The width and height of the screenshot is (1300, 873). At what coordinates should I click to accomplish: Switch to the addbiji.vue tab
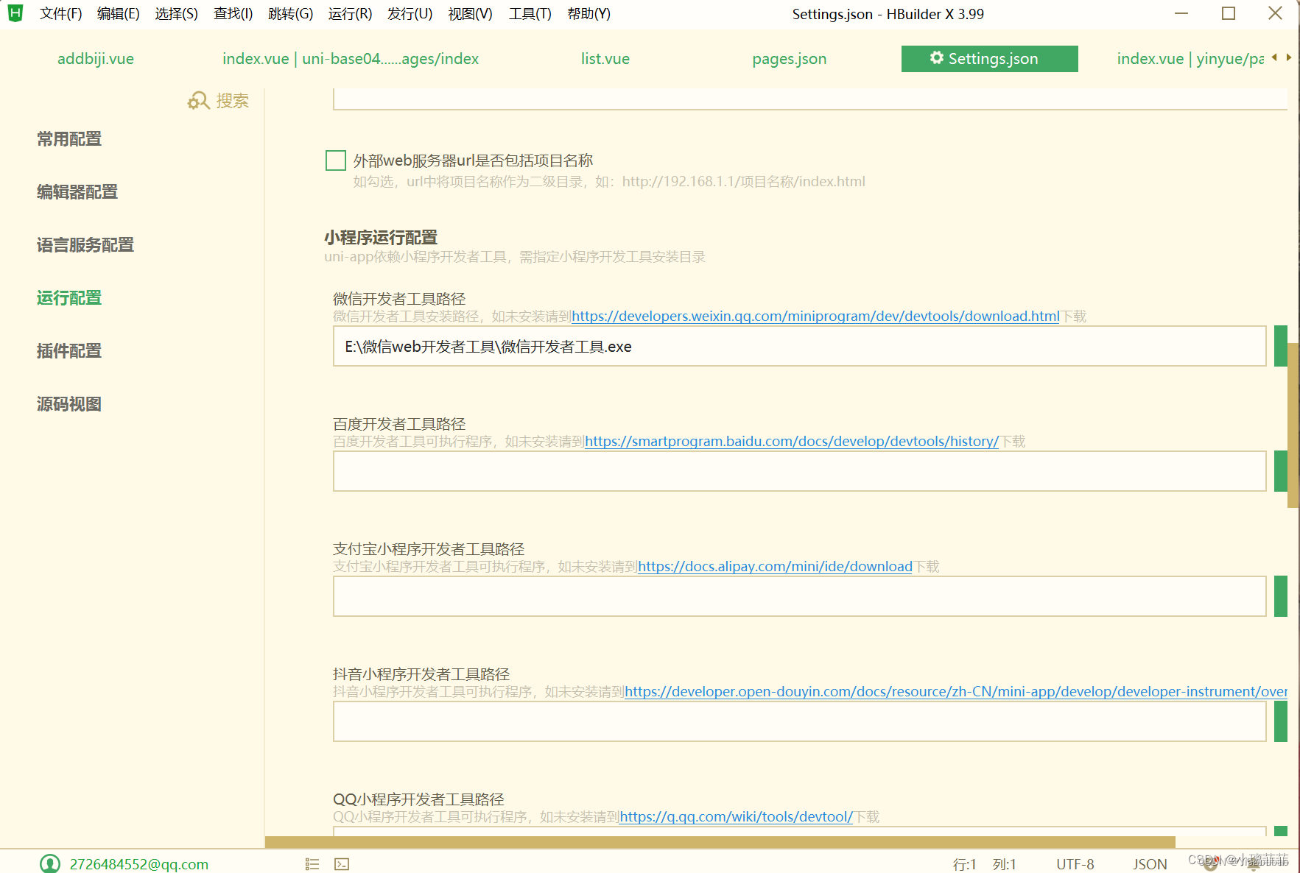[96, 59]
